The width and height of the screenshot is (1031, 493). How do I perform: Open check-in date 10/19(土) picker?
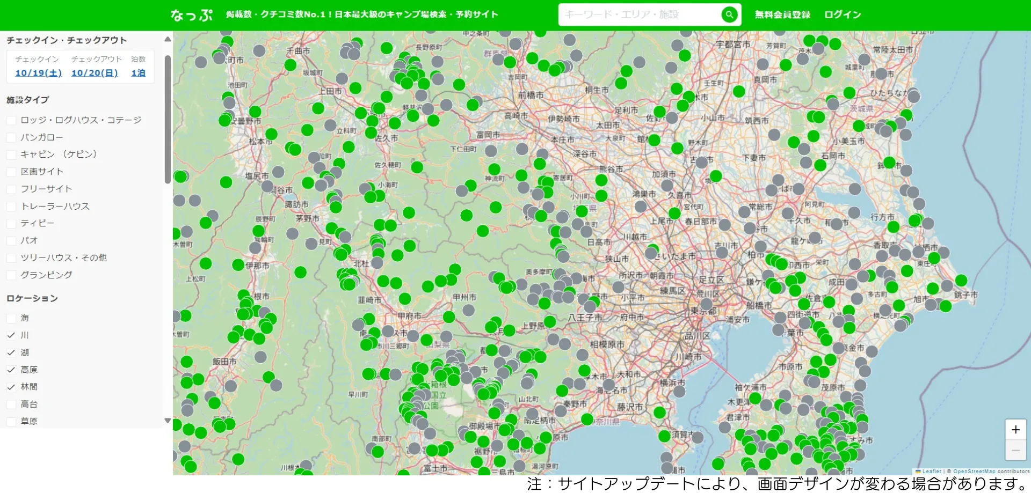(38, 73)
